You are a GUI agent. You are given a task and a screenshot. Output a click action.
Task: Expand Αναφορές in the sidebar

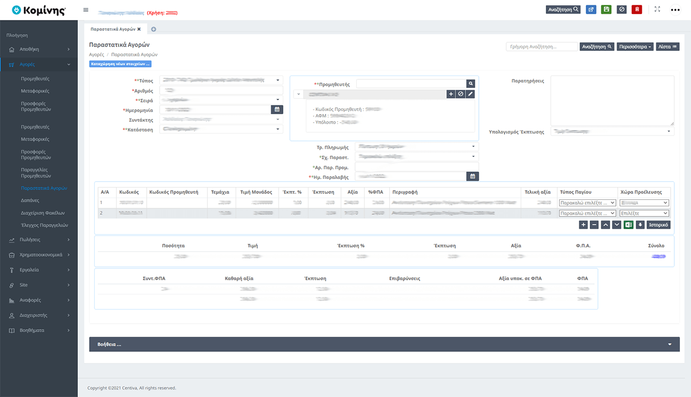39,300
